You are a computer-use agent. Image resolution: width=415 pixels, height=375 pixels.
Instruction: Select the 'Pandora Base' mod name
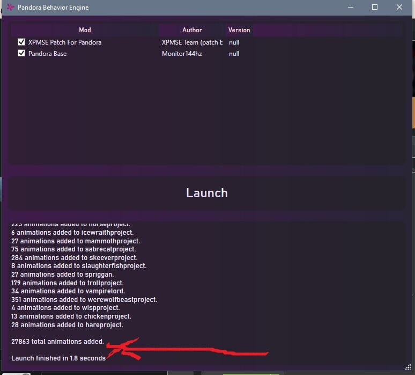pos(47,54)
